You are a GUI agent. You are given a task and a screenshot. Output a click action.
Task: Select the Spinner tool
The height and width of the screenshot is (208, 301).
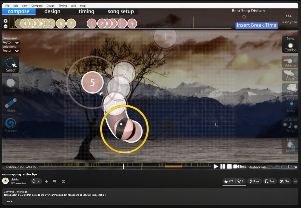pos(11,125)
